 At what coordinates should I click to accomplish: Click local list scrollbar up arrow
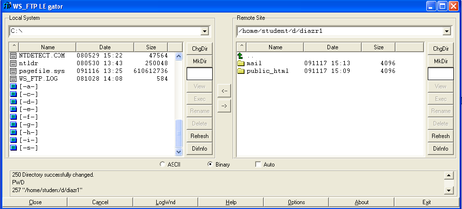(179, 56)
